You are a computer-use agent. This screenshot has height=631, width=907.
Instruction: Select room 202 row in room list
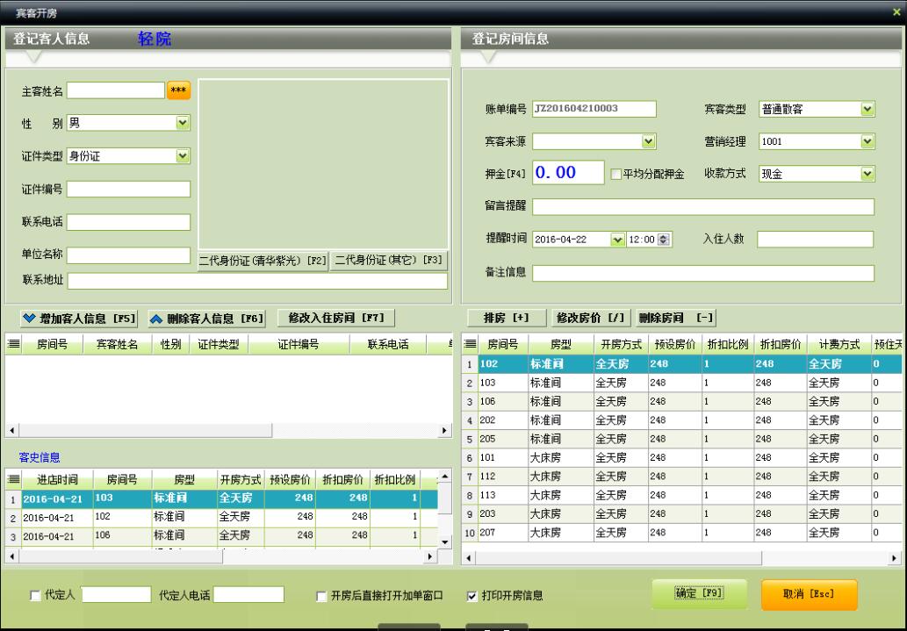pos(681,419)
